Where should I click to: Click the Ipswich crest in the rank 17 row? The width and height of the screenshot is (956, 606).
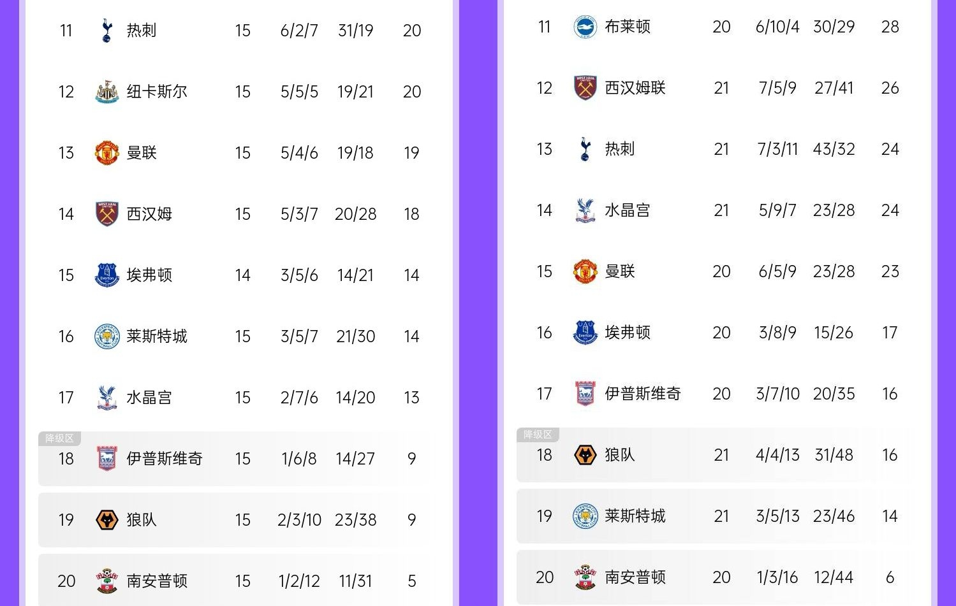click(x=585, y=394)
